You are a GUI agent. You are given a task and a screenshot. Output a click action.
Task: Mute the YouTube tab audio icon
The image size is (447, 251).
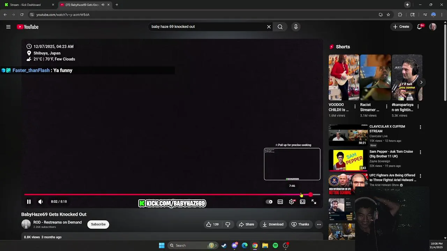(103, 5)
